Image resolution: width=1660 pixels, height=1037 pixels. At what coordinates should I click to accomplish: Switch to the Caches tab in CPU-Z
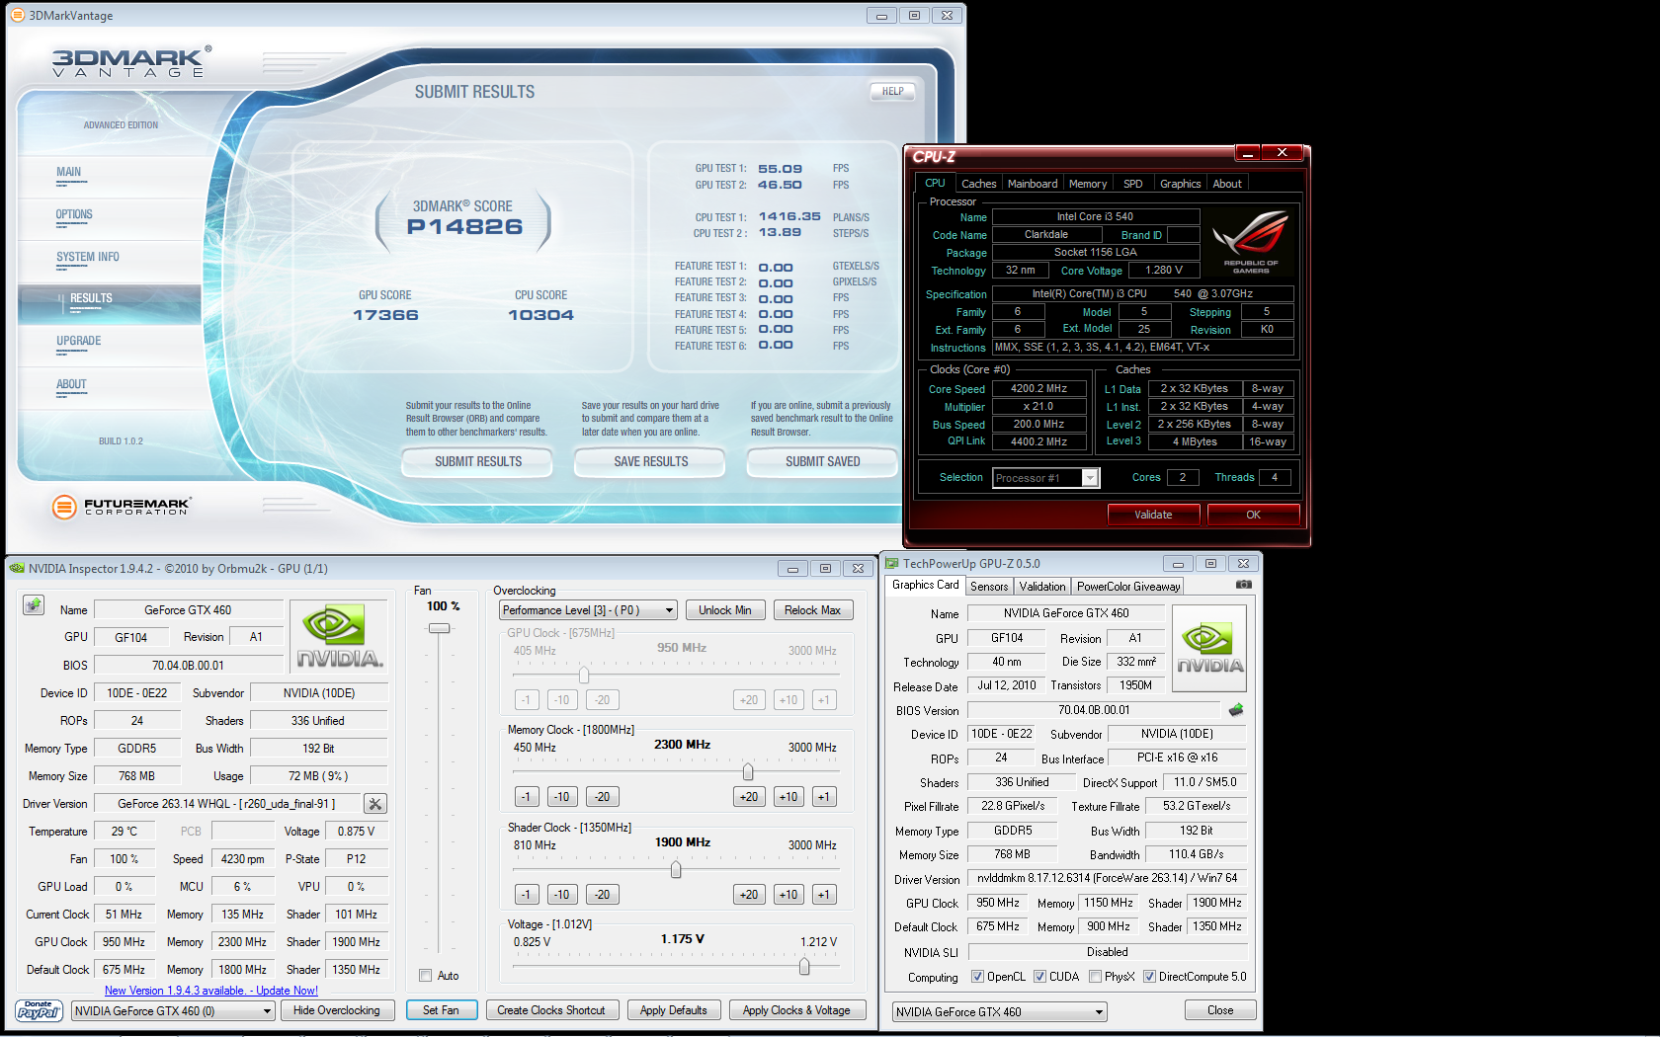(978, 184)
